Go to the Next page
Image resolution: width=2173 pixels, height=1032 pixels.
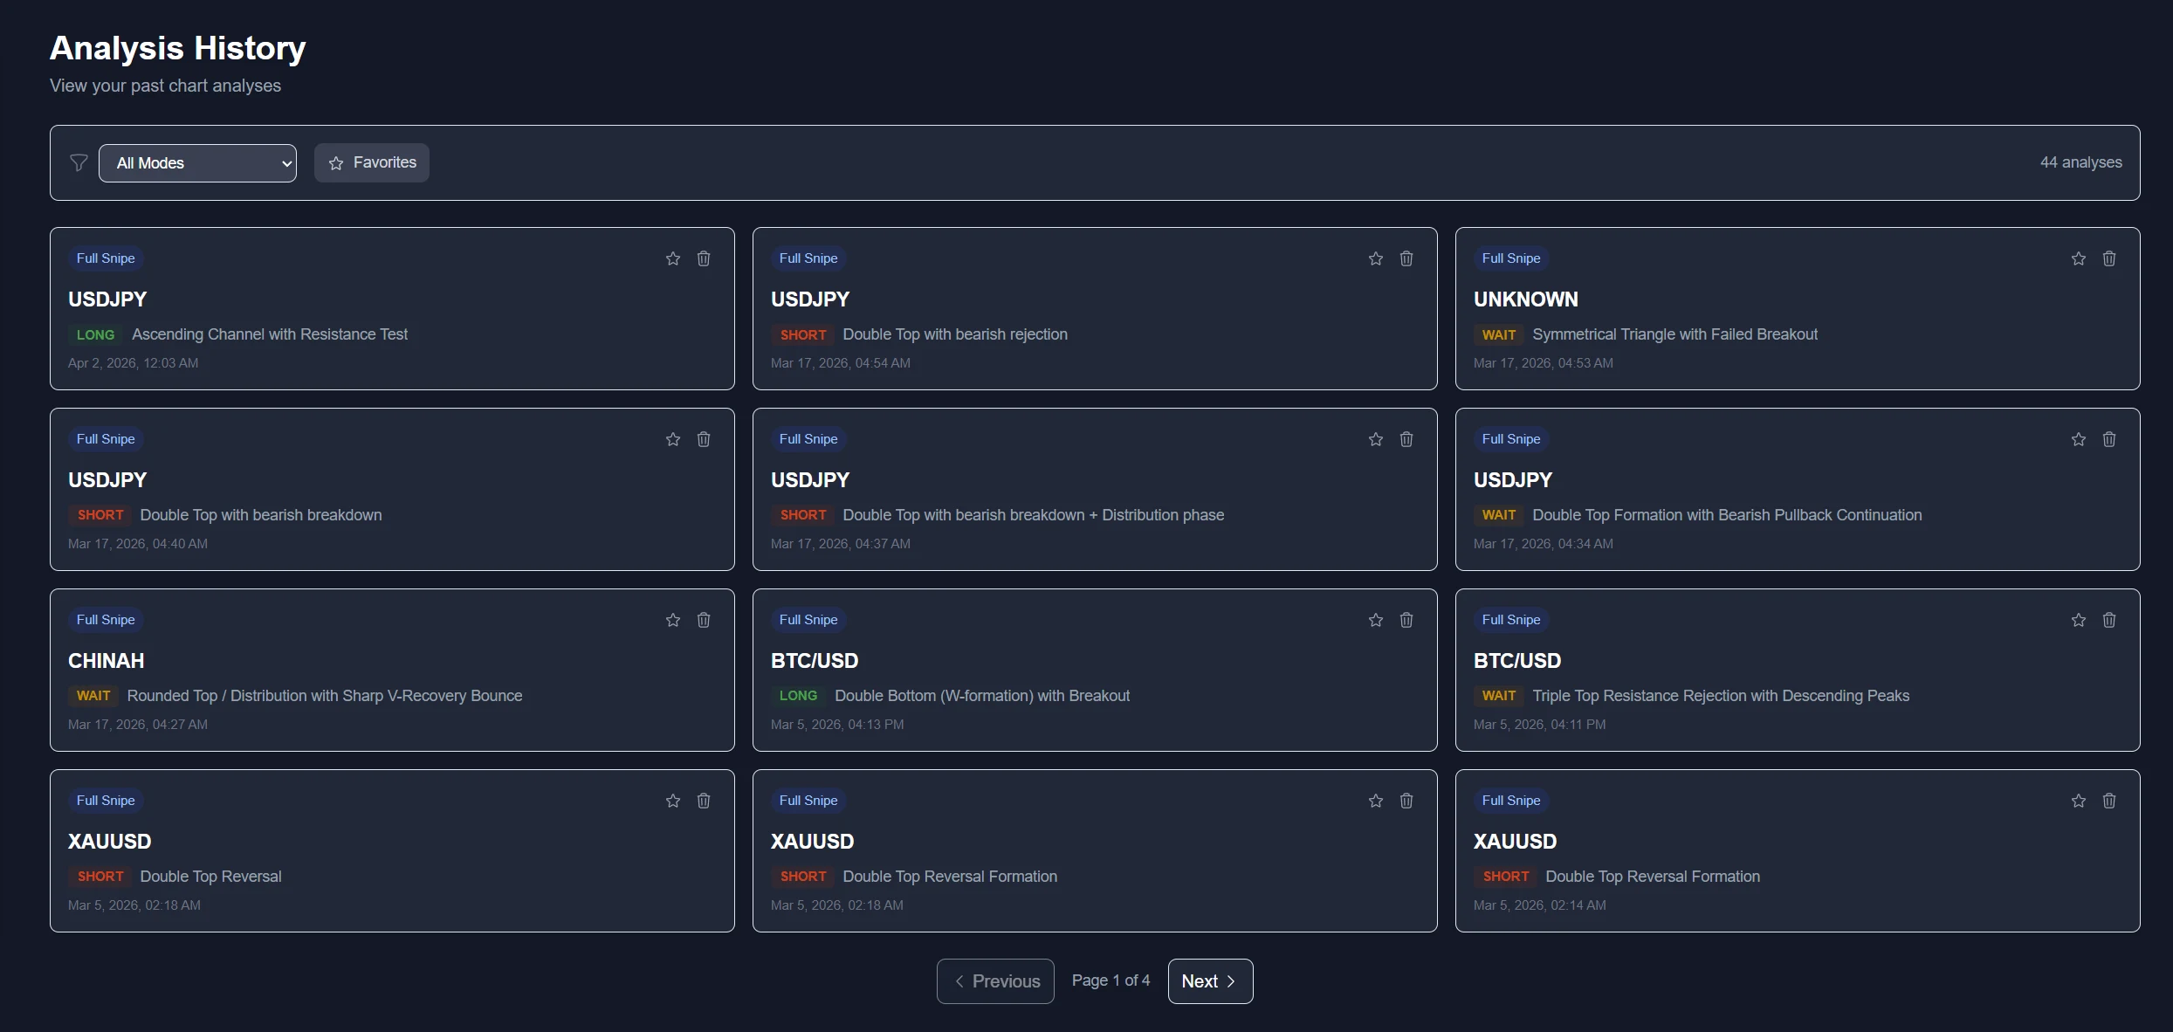[x=1210, y=981]
